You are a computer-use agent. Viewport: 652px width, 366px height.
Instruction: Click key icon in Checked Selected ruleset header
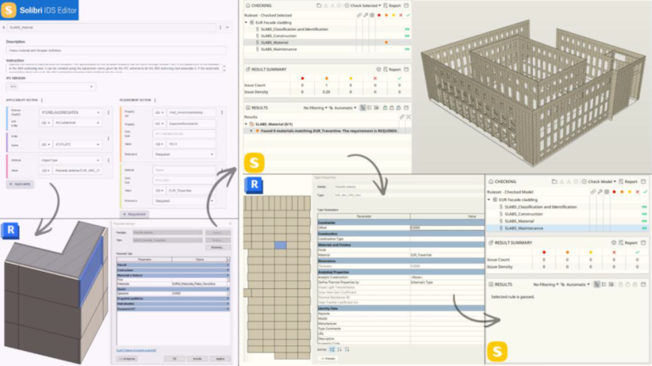366,15
